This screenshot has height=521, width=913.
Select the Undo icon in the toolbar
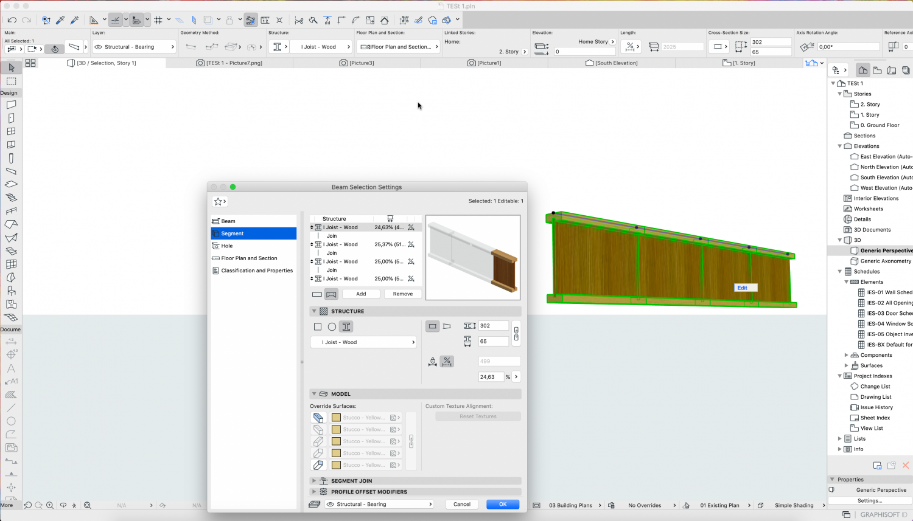coord(12,20)
